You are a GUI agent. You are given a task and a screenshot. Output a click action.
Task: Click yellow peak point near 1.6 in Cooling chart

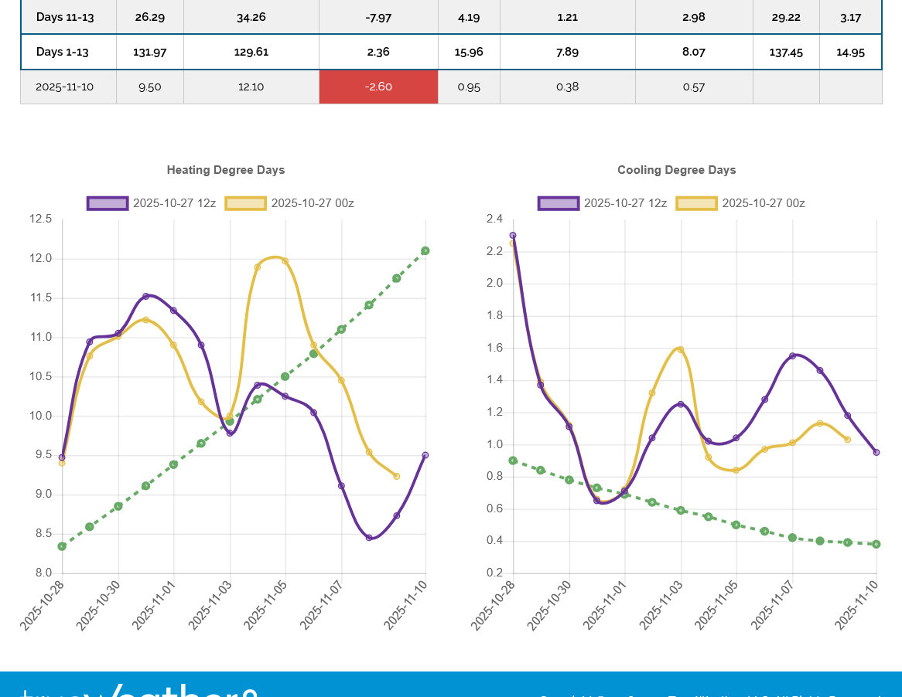681,349
